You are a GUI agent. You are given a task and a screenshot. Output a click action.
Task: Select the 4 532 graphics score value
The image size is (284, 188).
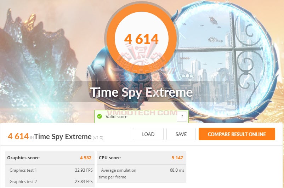86,158
